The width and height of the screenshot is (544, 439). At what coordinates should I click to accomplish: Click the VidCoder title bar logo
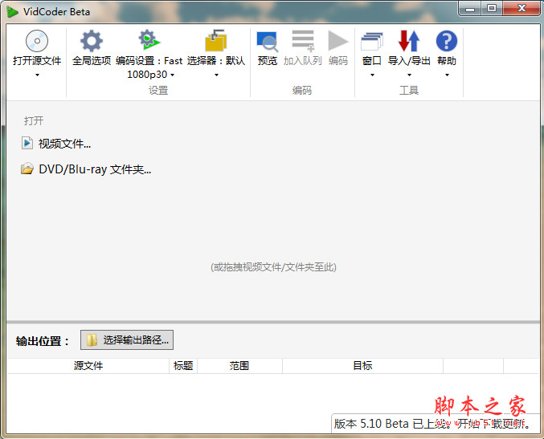(x=13, y=12)
